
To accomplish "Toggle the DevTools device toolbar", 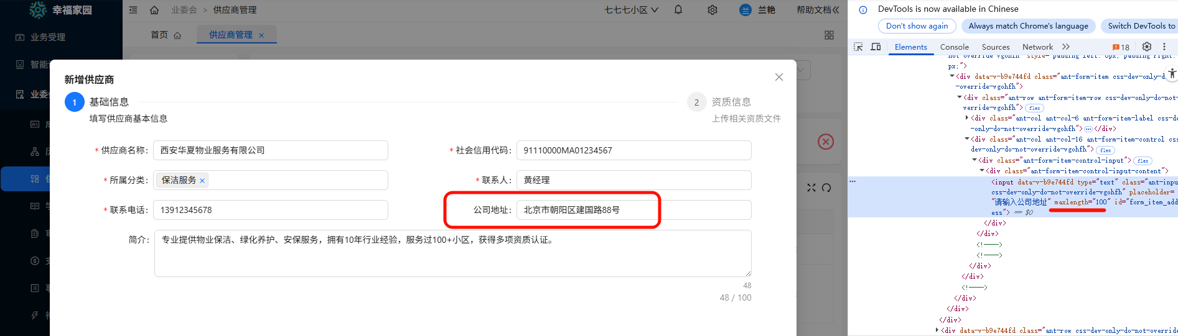I will pyautogui.click(x=876, y=47).
